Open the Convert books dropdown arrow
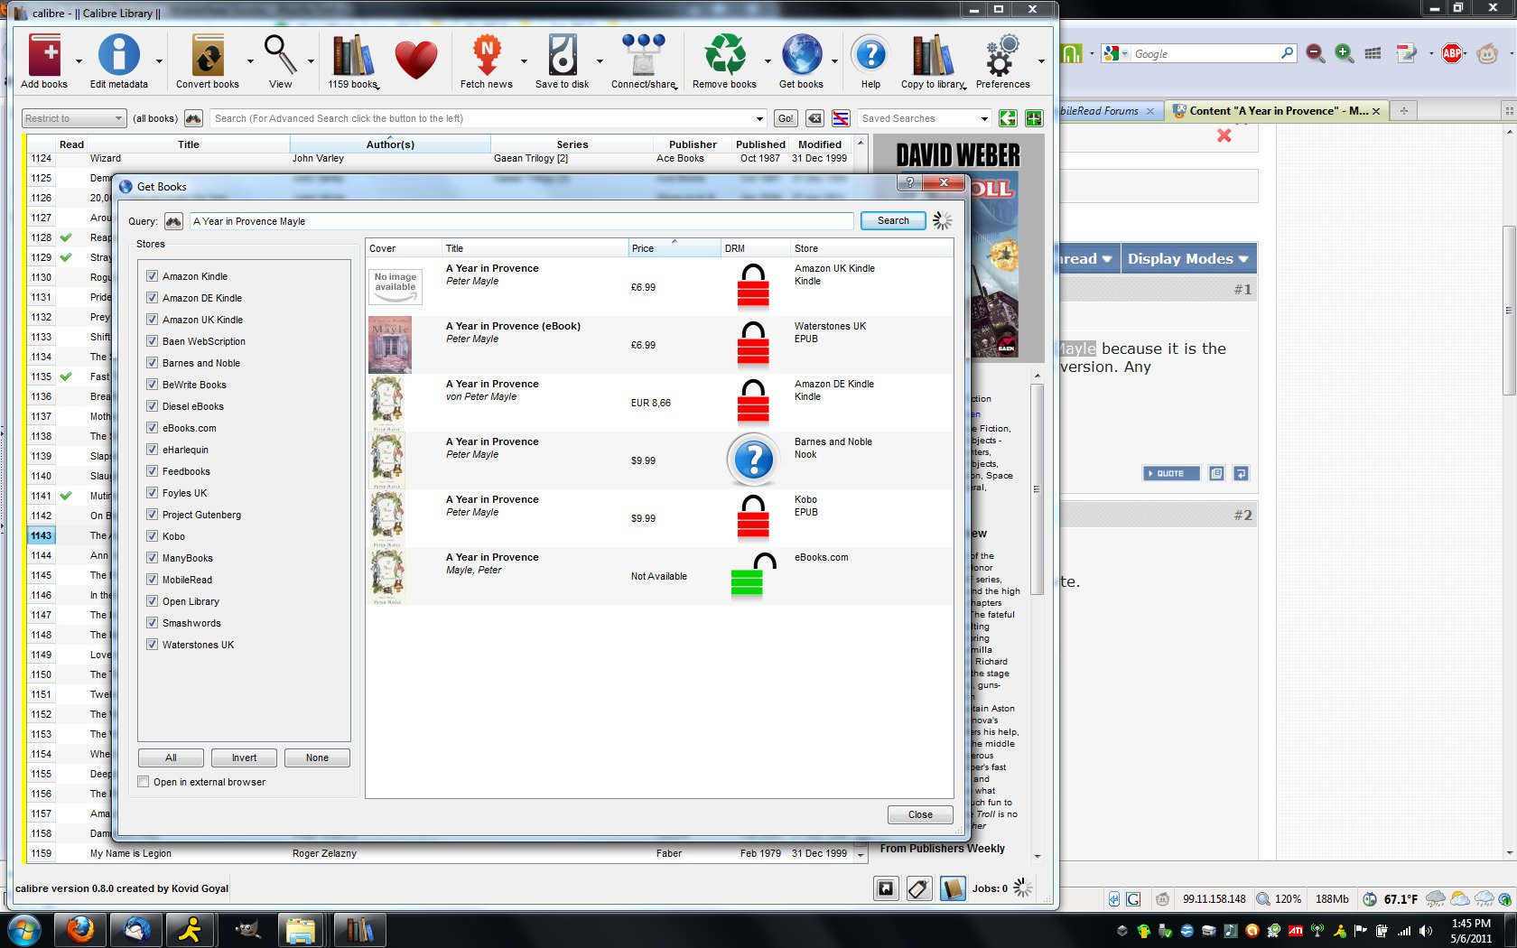Image resolution: width=1517 pixels, height=948 pixels. [x=250, y=61]
